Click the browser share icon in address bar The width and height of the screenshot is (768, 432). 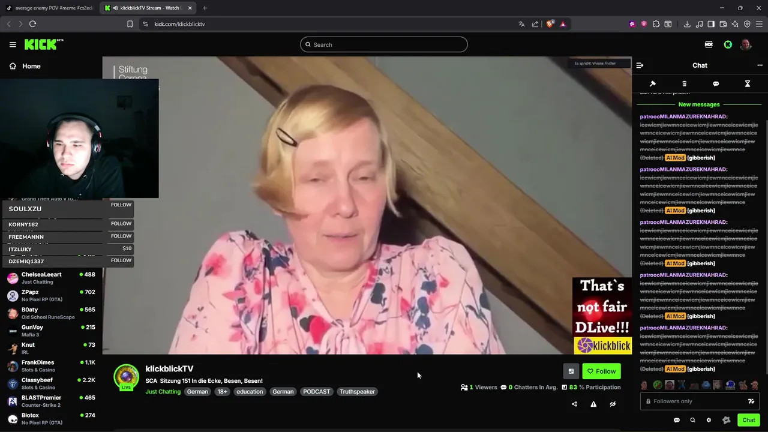535,24
